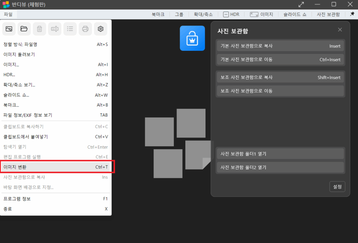
Task: Select the open folder icon
Action: 24,29
